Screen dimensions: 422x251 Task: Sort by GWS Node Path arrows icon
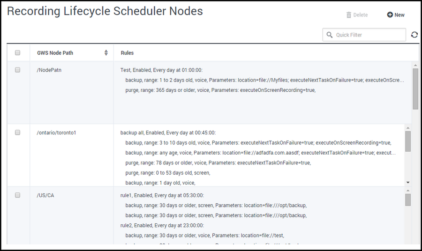[106, 53]
